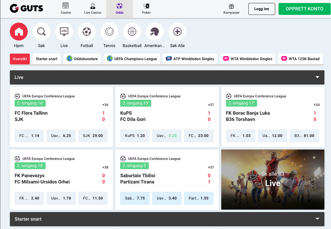Select the Tennis sport icon
Screen dimensions: 331x229
pos(109,32)
